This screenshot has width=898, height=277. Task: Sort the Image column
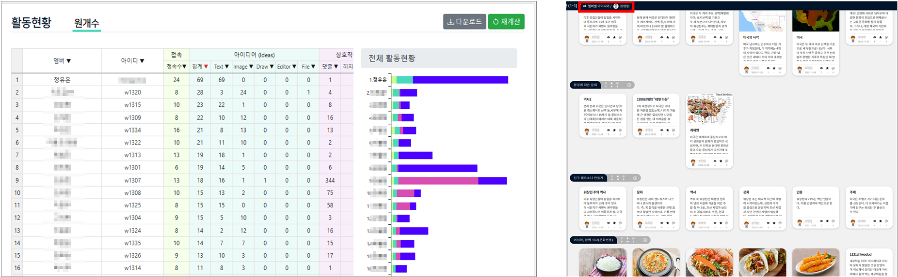(251, 67)
